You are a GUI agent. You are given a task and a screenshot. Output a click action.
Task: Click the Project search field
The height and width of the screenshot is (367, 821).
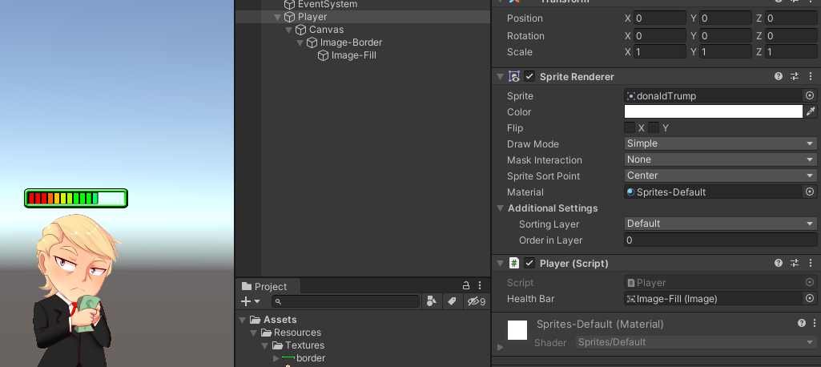click(345, 301)
